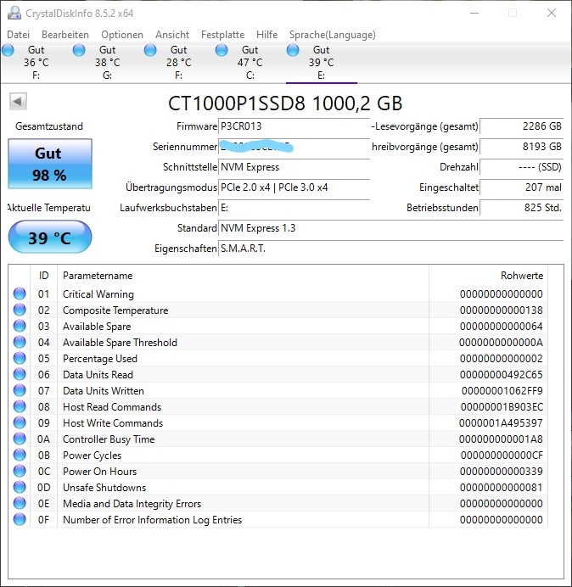Select the Gut 38 °C G: drive tab
572x587 pixels.
[x=107, y=62]
